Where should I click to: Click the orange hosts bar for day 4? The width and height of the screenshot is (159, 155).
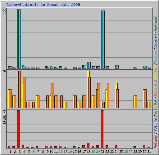point(24,93)
